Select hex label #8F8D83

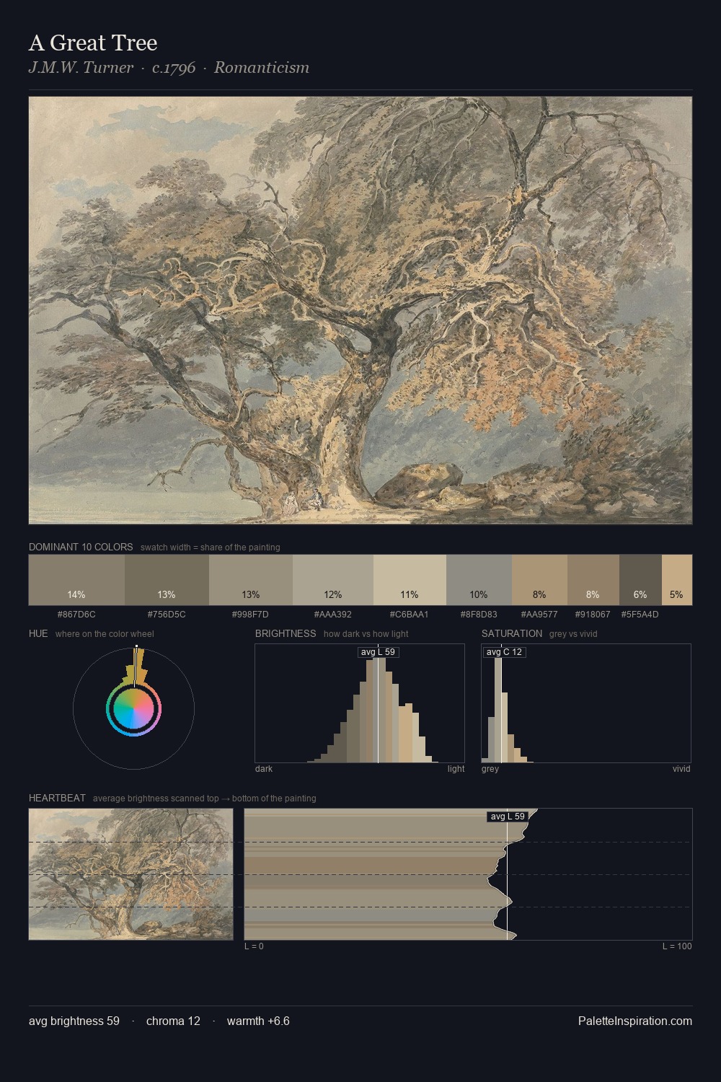pos(479,615)
